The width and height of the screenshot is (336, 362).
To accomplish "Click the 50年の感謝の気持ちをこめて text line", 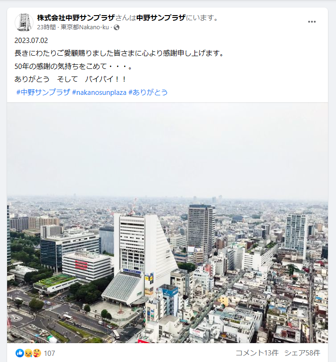I will (x=74, y=67).
